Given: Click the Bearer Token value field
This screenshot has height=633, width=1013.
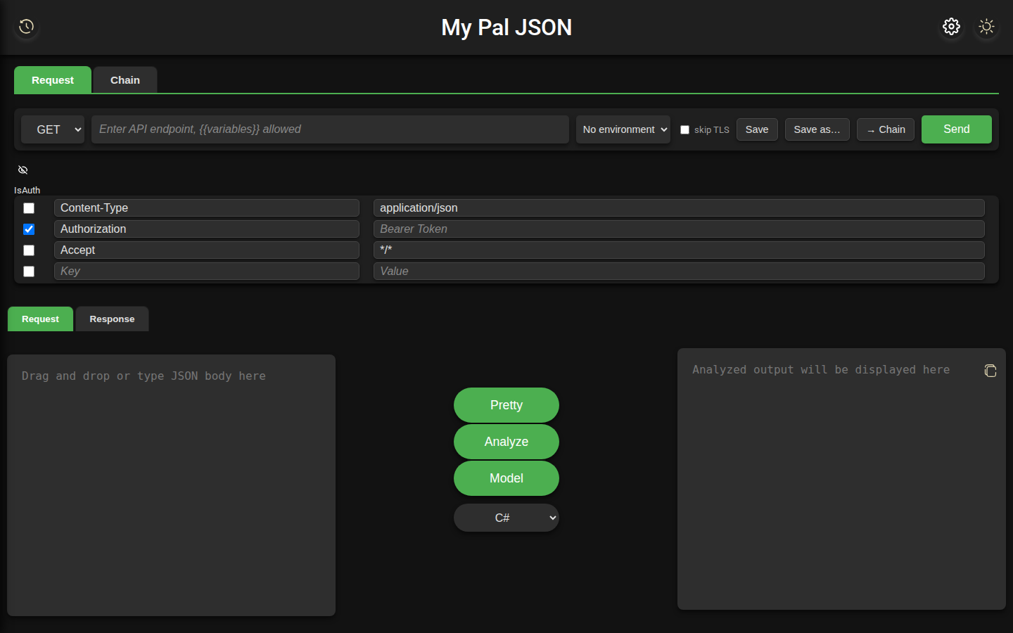Looking at the screenshot, I should (679, 229).
